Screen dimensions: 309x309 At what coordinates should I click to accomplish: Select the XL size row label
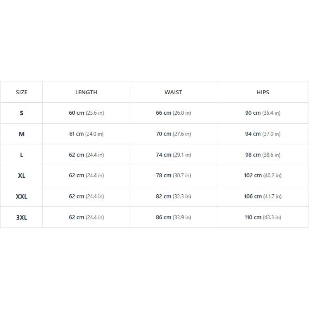[x=22, y=175]
